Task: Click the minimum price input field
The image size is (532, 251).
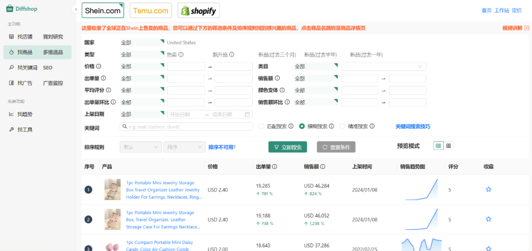Action: pos(186,67)
